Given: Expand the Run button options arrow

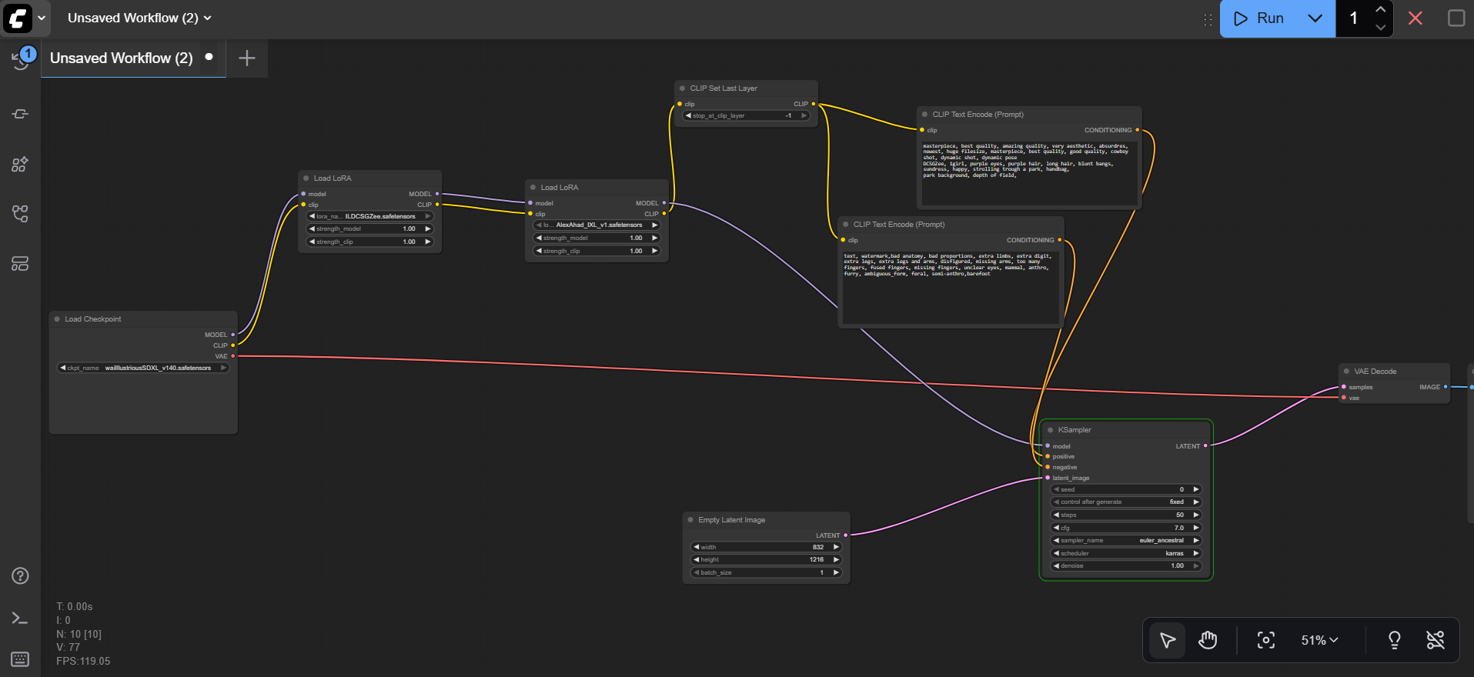Looking at the screenshot, I should click(x=1315, y=18).
